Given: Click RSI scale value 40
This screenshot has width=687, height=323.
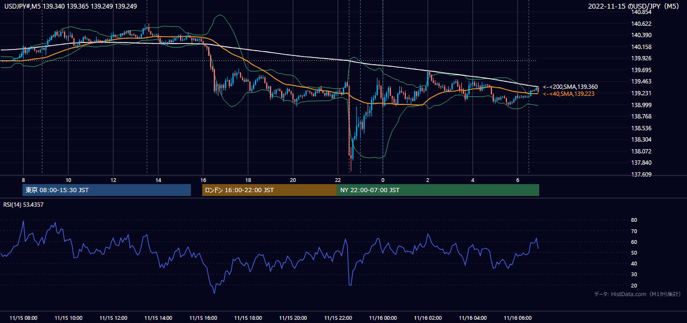Looking at the screenshot, I should pos(634,263).
